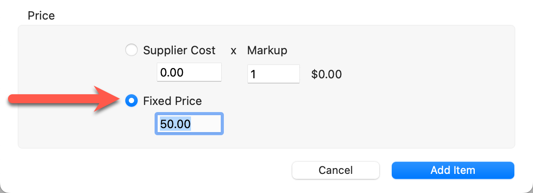Click the selected Fixed Price radio button
Image resolution: width=533 pixels, height=193 pixels.
tap(131, 101)
